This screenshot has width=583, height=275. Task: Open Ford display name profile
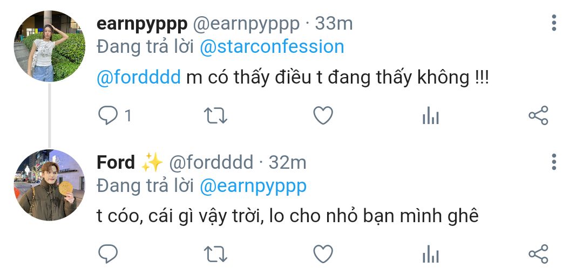coord(116,163)
